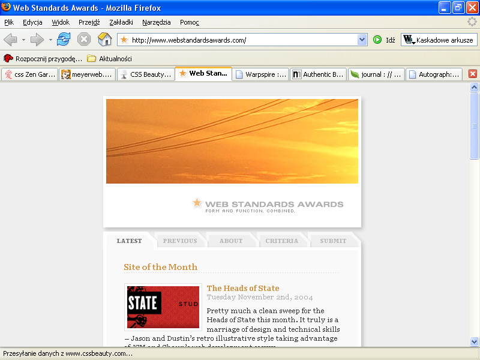Open the ABOUT page tab
This screenshot has height=360, width=480.
tap(231, 241)
